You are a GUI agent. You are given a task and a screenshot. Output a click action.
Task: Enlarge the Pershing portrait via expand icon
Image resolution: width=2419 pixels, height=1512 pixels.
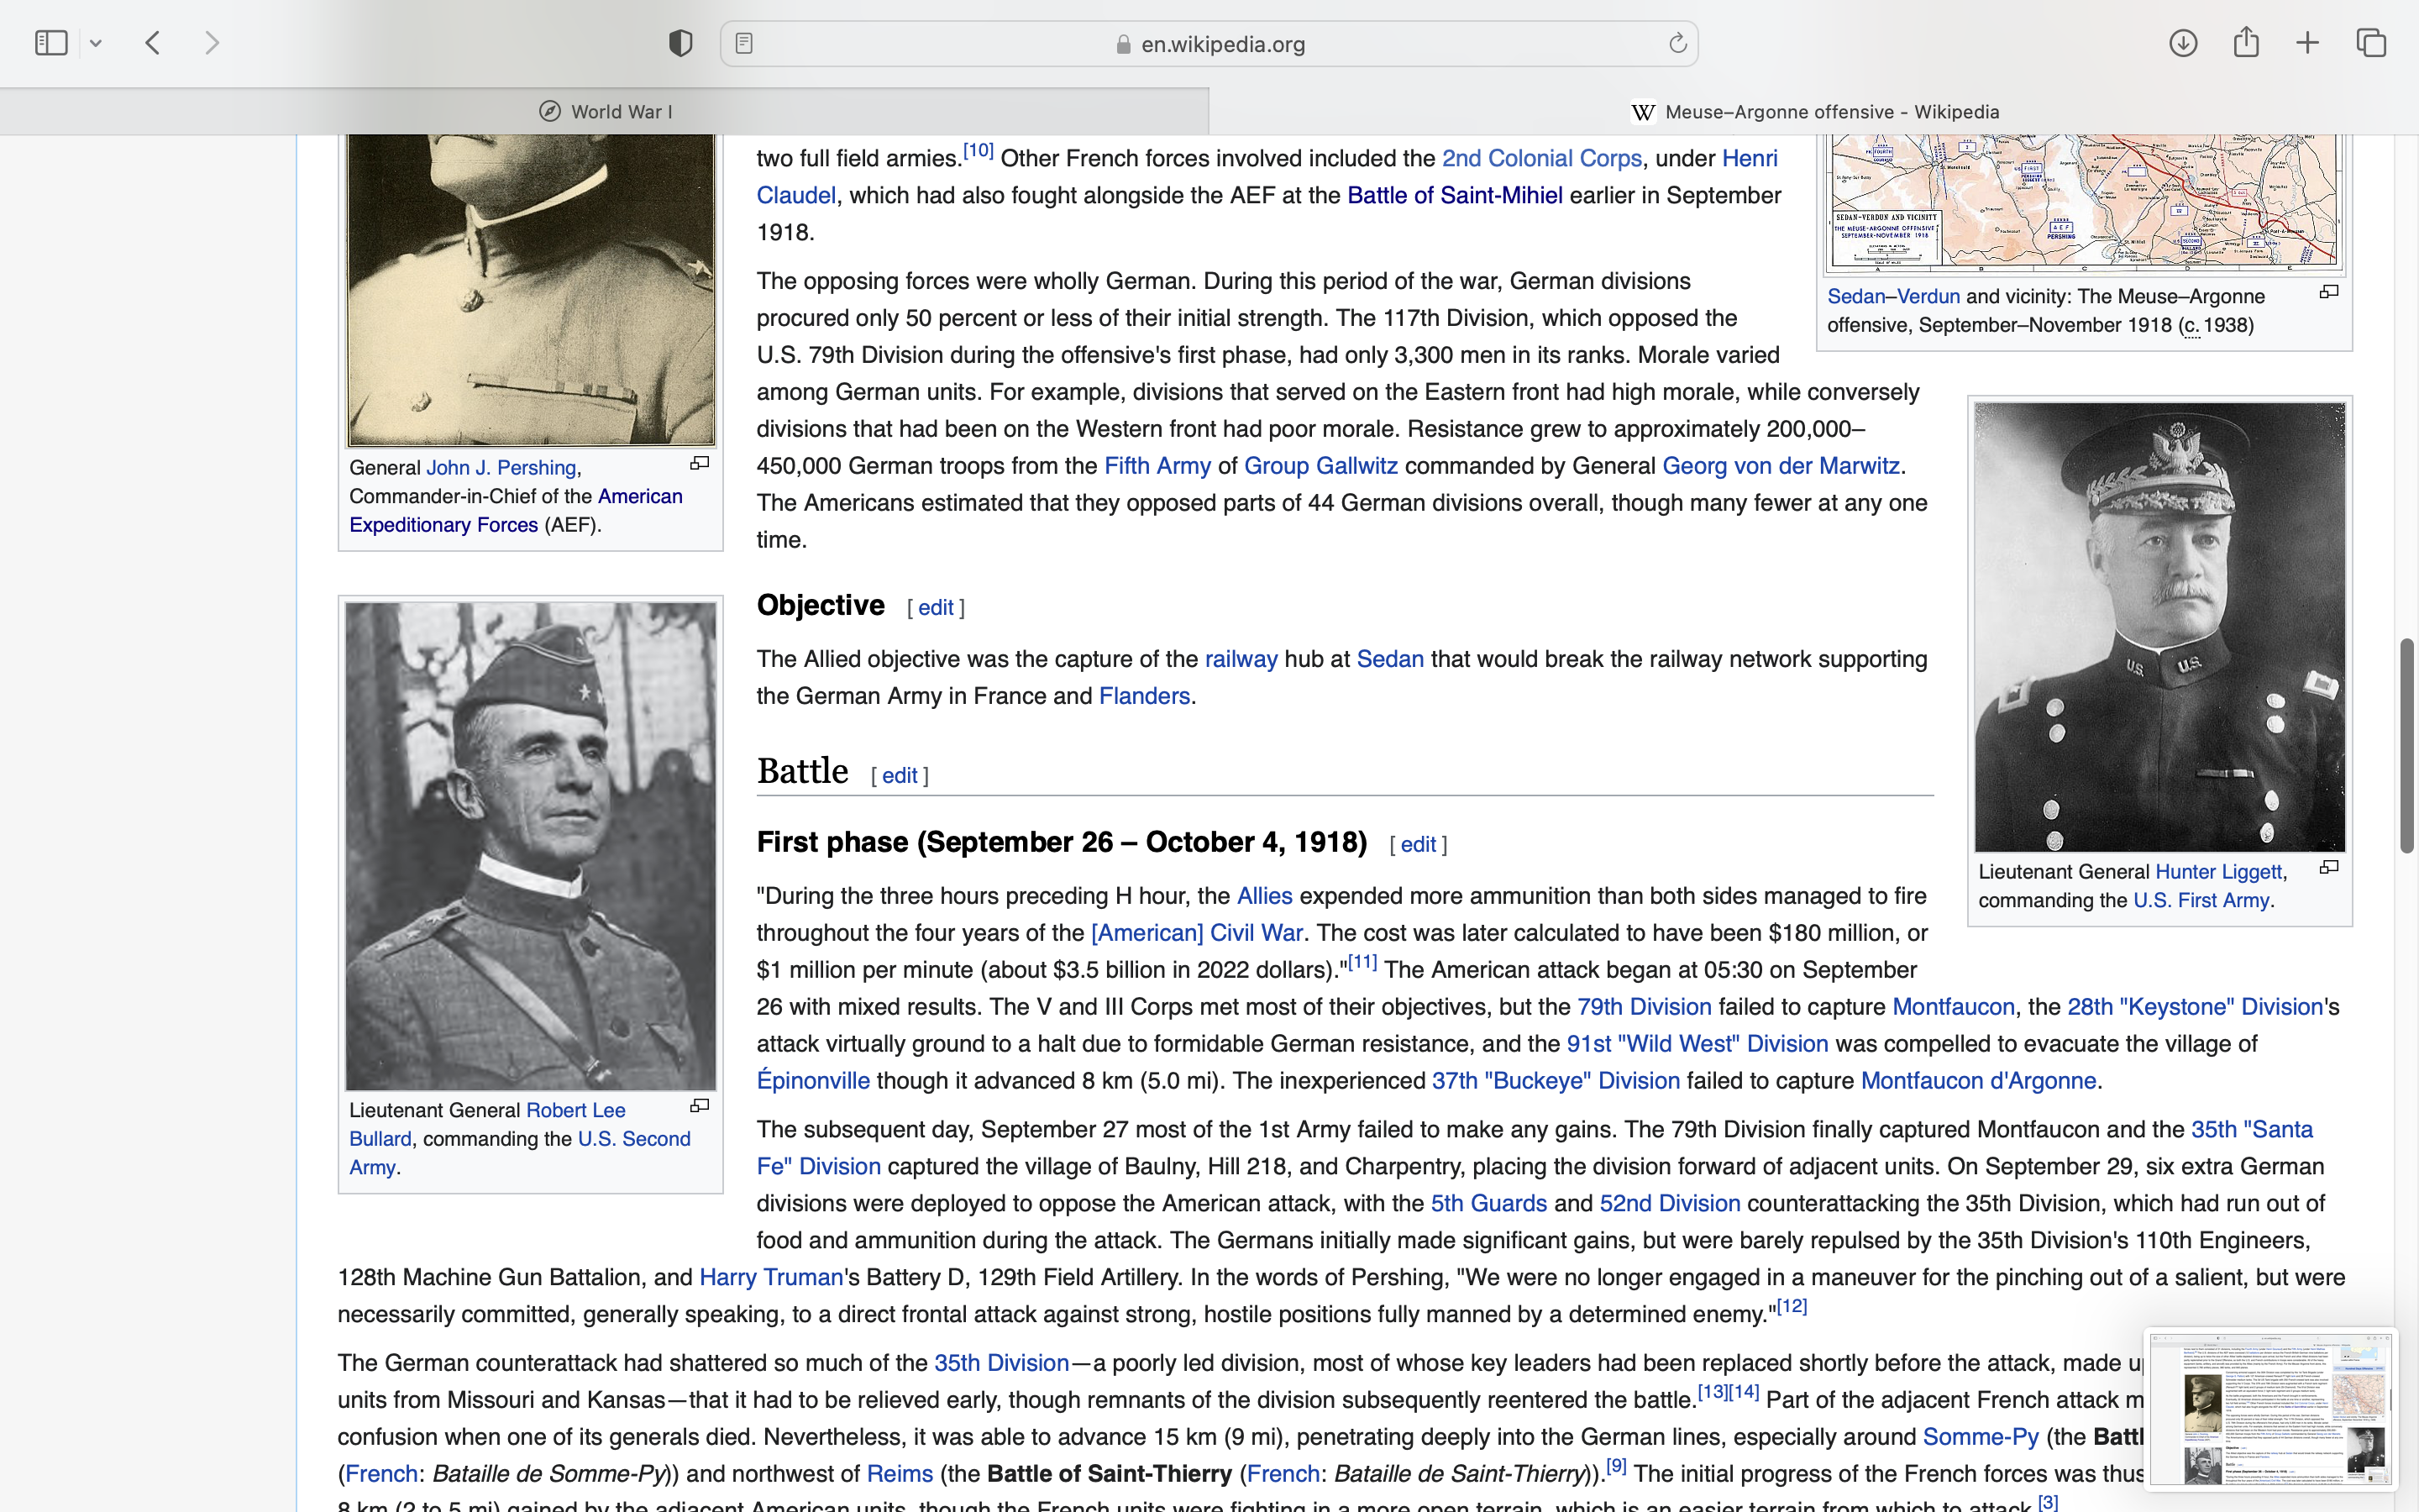[x=700, y=463]
